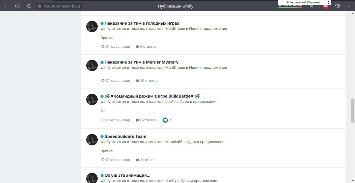Viewport: 355px width, 183px height.
Task: Go back with the browser back arrow
Action: point(6,6)
